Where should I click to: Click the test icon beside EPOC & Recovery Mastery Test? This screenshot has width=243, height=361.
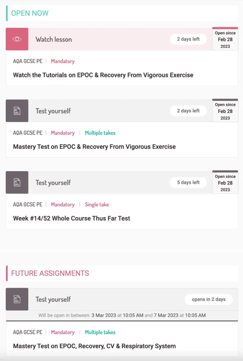tap(17, 111)
